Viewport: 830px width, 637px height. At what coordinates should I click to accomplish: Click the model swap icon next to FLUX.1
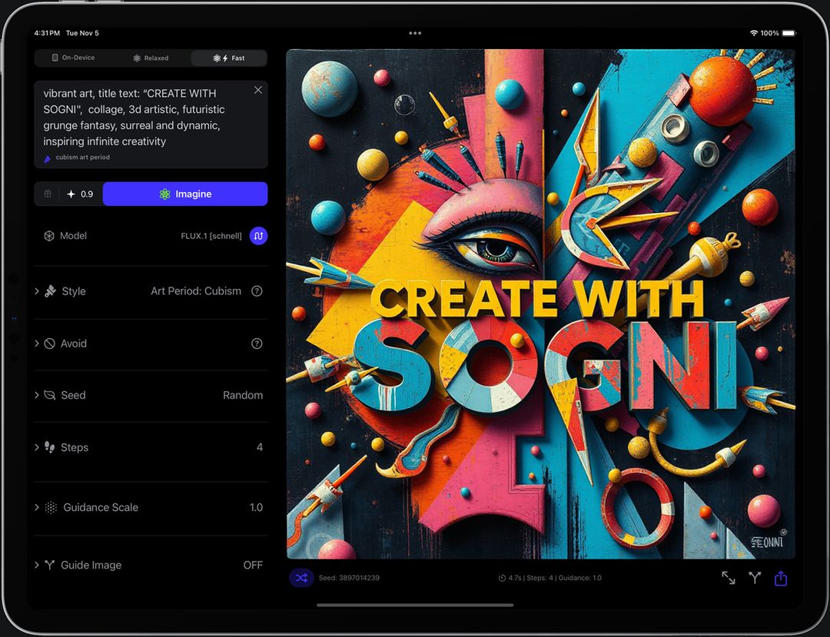pos(257,235)
